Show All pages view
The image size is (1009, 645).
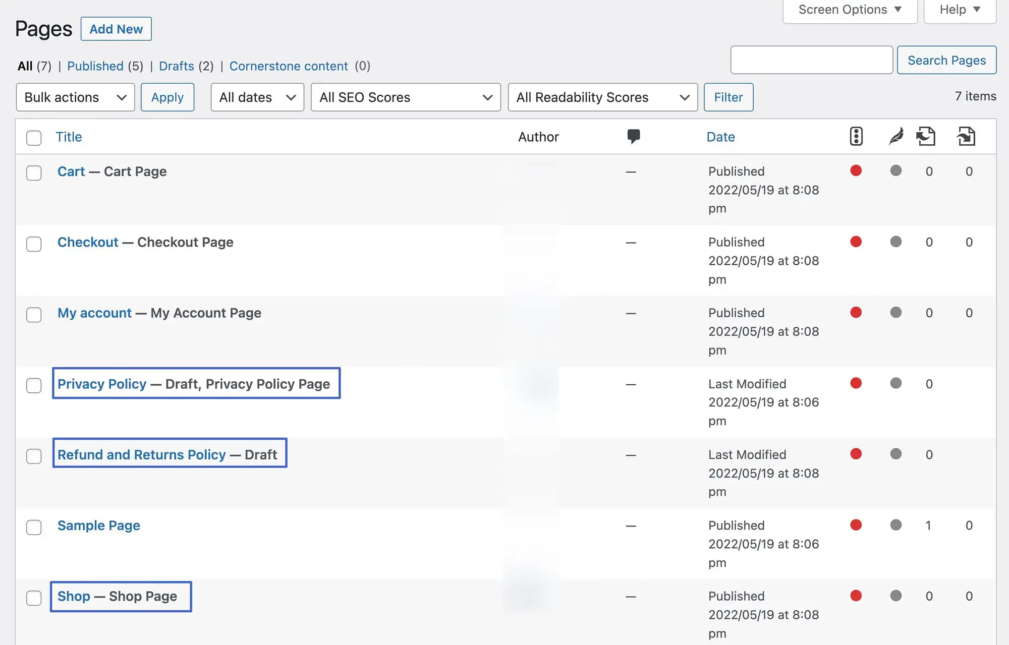[25, 66]
